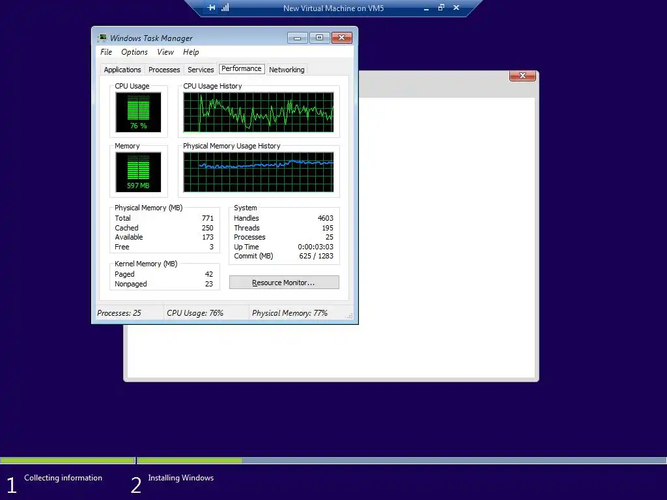Switch to the Processes tab
667x500 pixels.
(x=164, y=70)
